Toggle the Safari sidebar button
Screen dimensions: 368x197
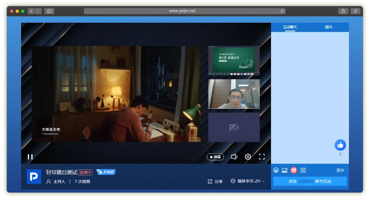click(x=49, y=11)
